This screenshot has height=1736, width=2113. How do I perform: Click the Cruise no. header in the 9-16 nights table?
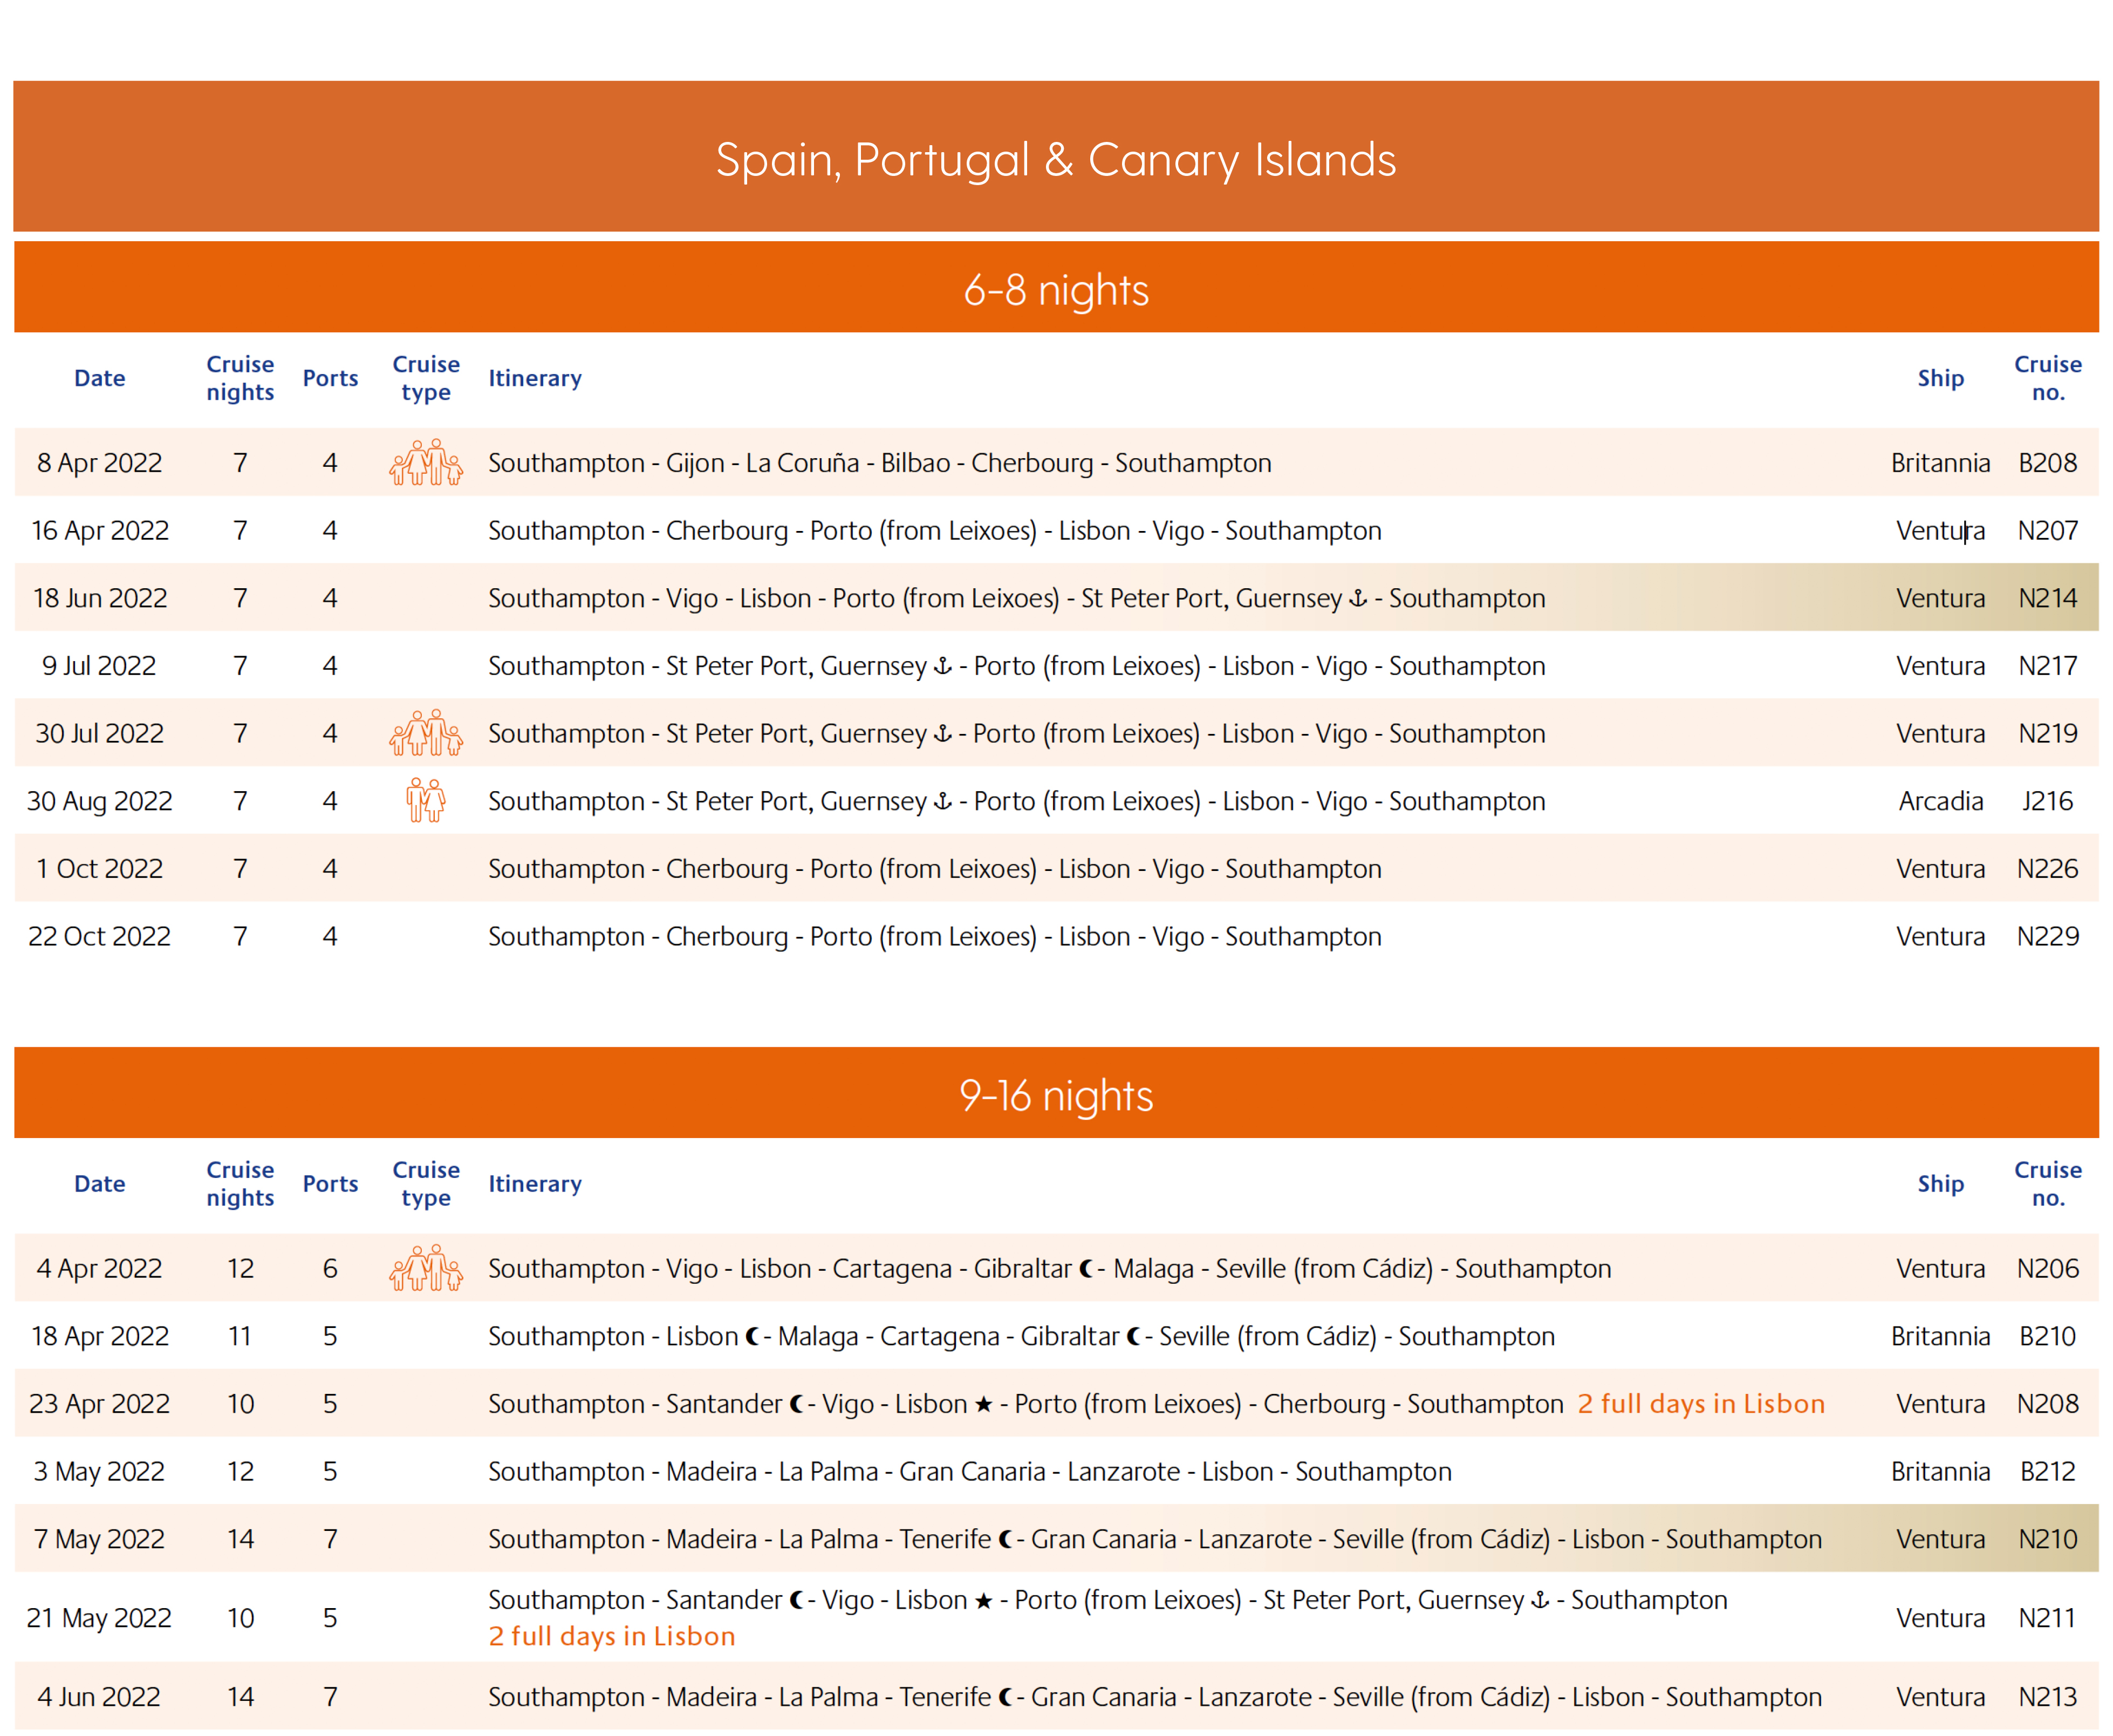(x=2047, y=1183)
